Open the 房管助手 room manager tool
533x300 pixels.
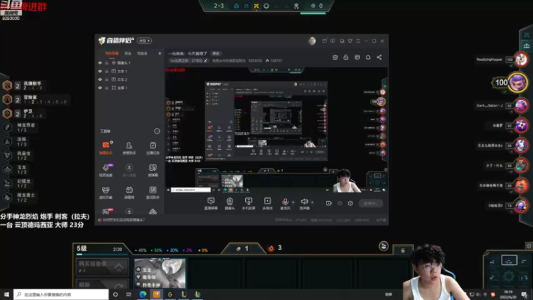(129, 148)
